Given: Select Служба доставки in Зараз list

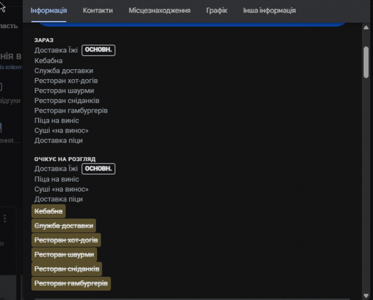Looking at the screenshot, I should [x=64, y=71].
